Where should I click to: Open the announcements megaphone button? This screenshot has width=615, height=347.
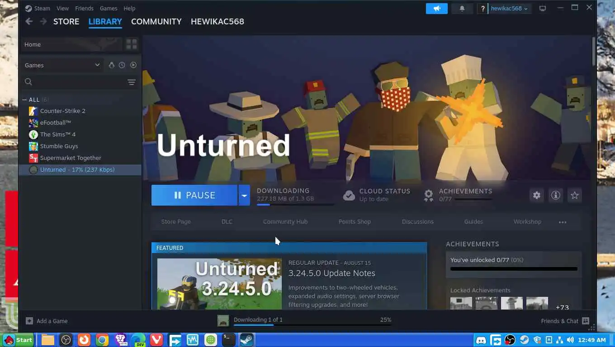(x=436, y=8)
